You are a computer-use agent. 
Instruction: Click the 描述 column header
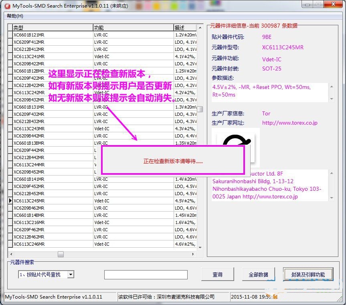coord(185,28)
